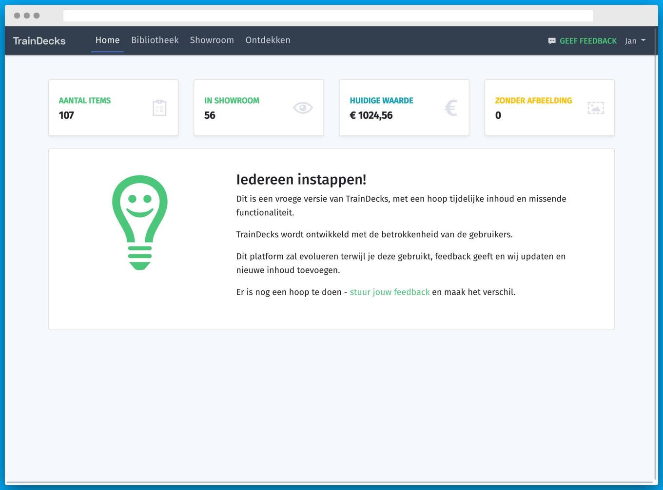
Task: Click the euro icon in Huidige Waarde card
Action: [x=450, y=108]
